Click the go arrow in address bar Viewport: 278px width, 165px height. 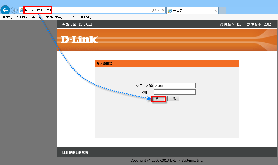pyautogui.click(x=162, y=10)
